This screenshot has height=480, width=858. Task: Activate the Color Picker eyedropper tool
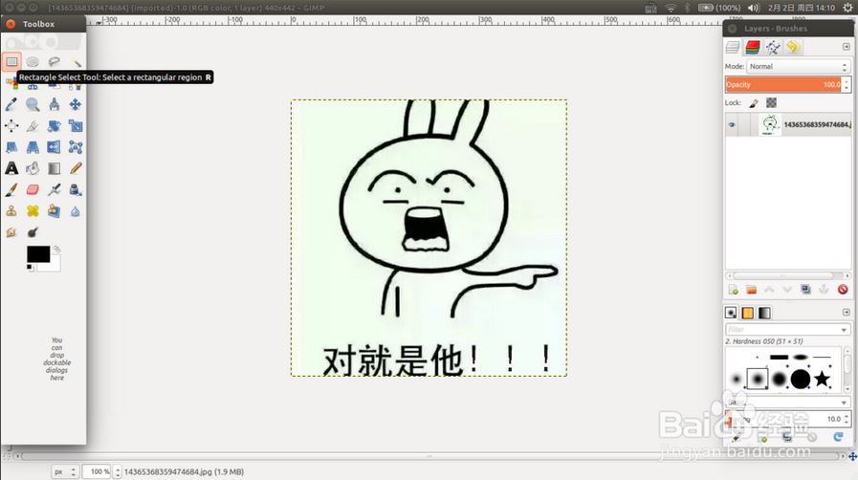(11, 104)
